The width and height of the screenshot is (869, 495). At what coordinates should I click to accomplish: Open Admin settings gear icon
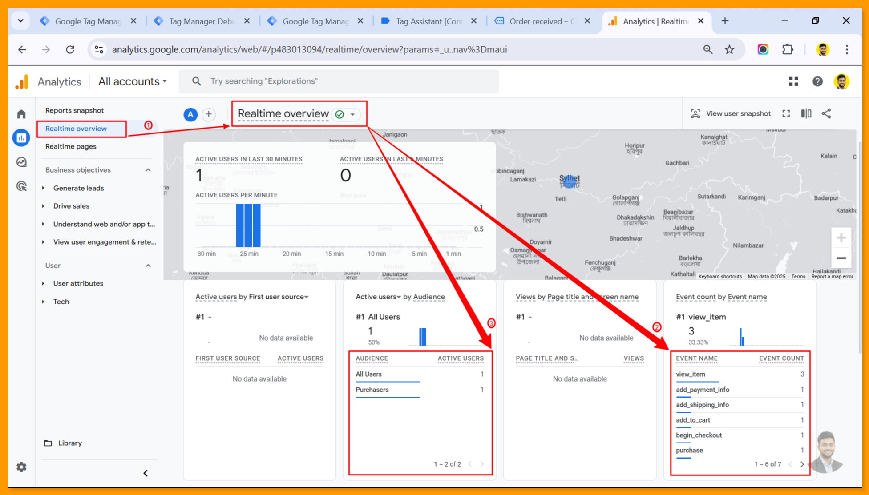coord(21,467)
